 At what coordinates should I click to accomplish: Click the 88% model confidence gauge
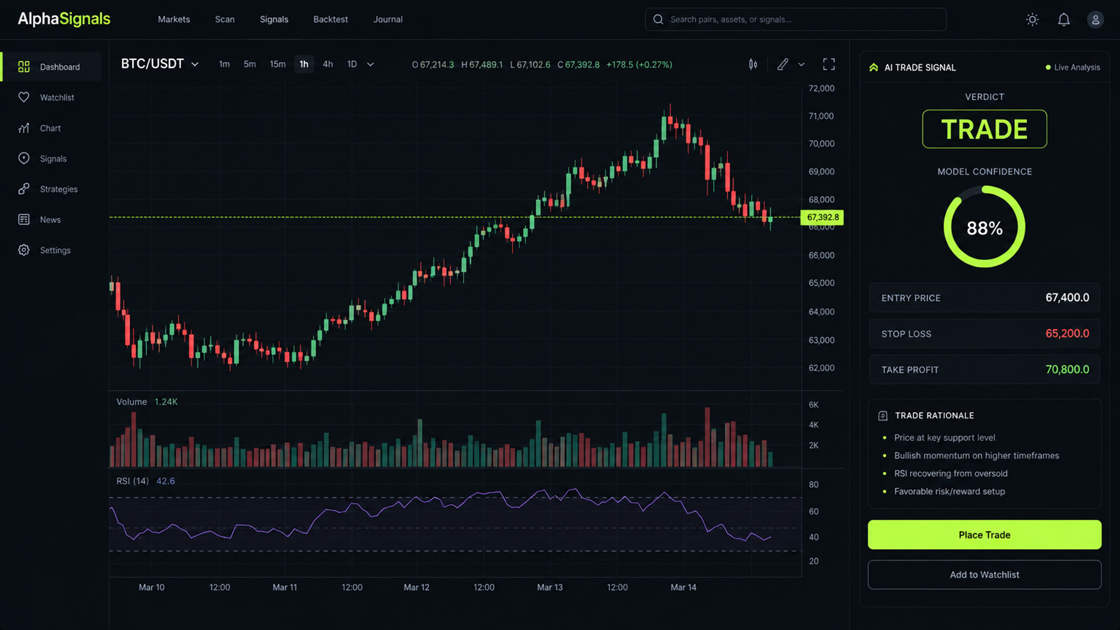[x=984, y=227]
